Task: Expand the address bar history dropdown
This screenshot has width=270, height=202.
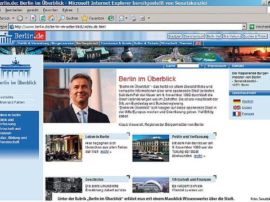Action: pyautogui.click(x=244, y=27)
